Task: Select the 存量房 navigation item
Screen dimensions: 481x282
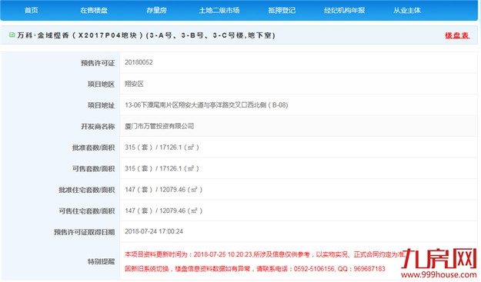Action: pyautogui.click(x=156, y=10)
